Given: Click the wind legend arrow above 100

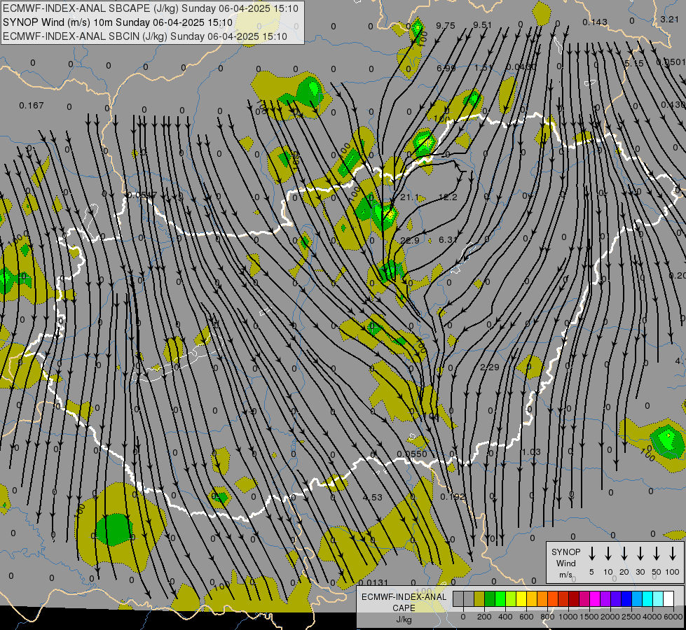Looking at the screenshot, I should tap(673, 554).
